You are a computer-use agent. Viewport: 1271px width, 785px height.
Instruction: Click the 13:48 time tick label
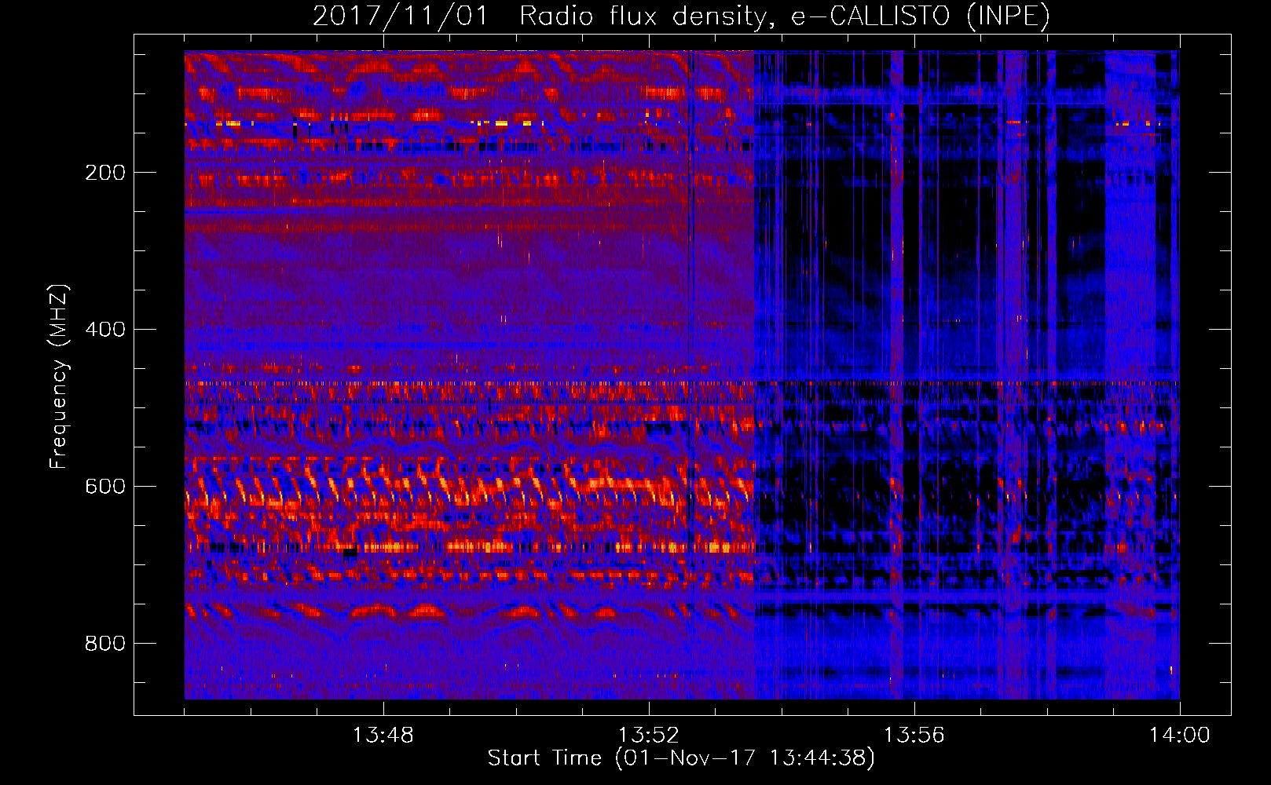(x=383, y=736)
